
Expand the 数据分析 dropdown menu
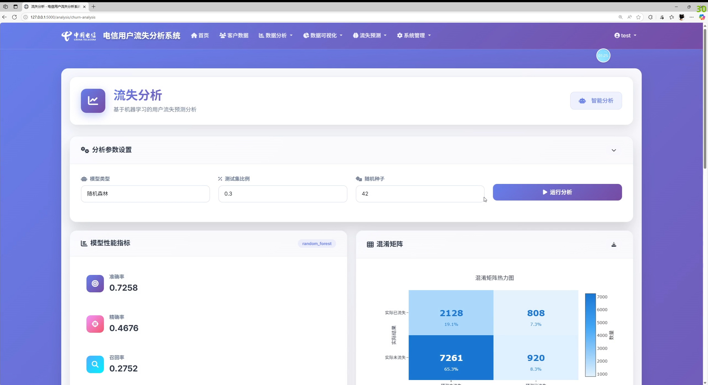click(276, 35)
